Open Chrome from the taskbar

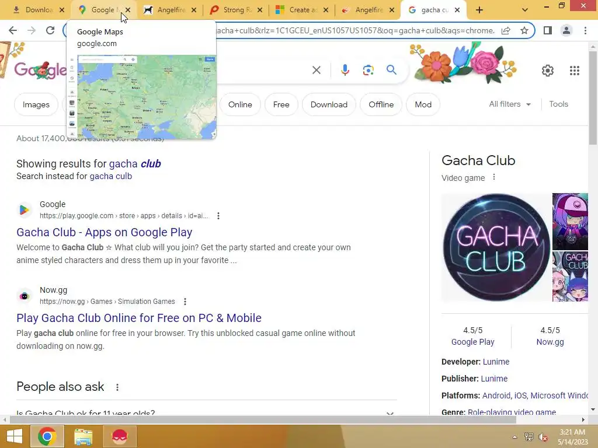point(47,436)
